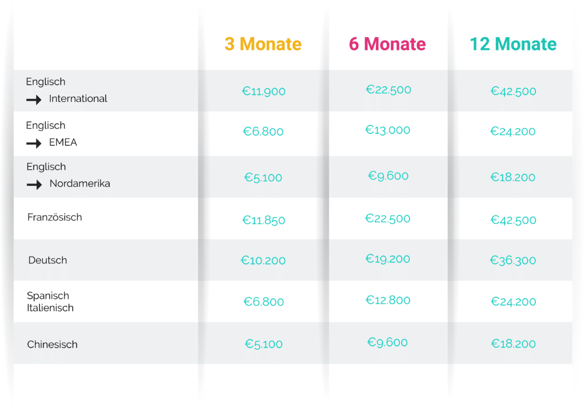This screenshot has height=407, width=585.
Task: Click the arrow icon beside Nordamerika
Action: 34,185
